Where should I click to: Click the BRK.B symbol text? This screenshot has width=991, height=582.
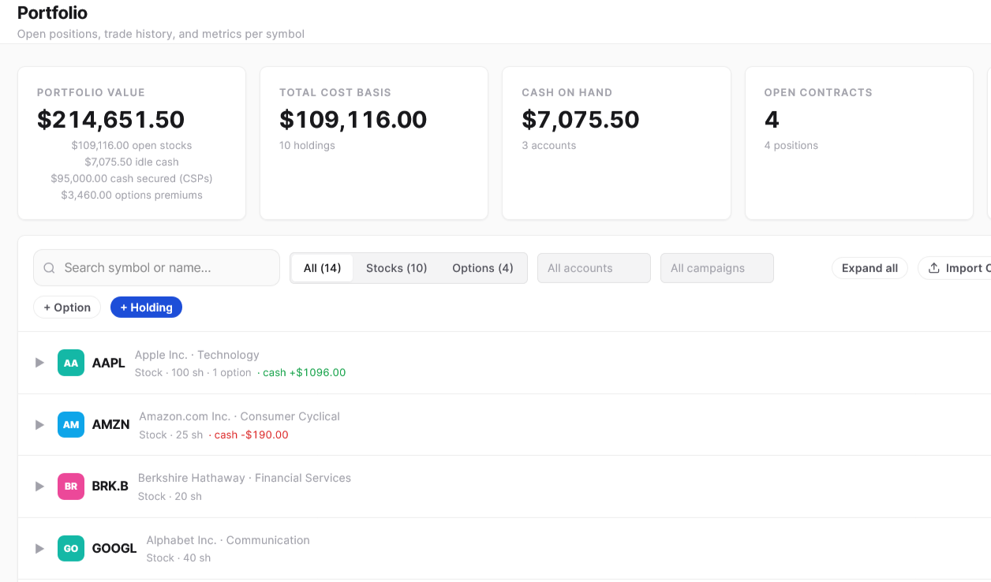coord(110,487)
